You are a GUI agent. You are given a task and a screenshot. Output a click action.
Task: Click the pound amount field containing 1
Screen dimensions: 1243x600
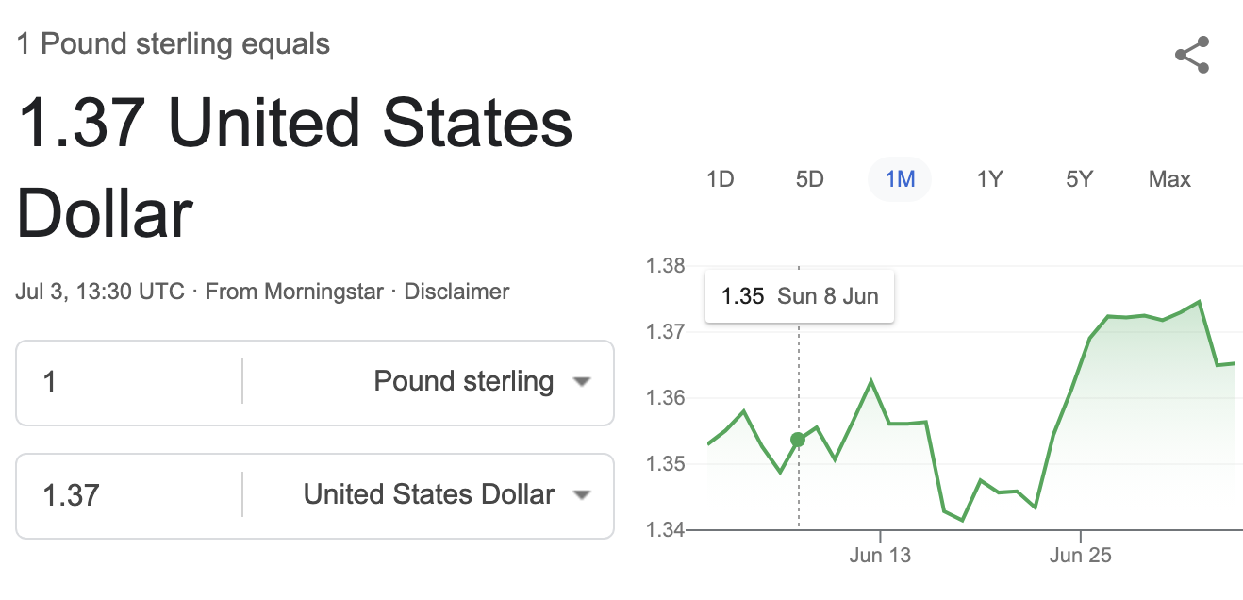[x=129, y=382]
